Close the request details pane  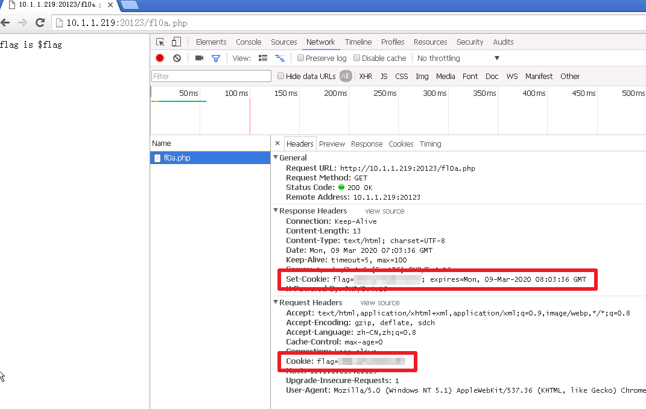(x=277, y=144)
